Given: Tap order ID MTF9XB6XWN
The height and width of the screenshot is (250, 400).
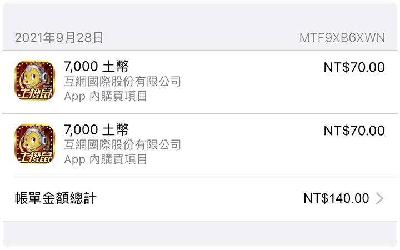Looking at the screenshot, I should click(x=342, y=38).
